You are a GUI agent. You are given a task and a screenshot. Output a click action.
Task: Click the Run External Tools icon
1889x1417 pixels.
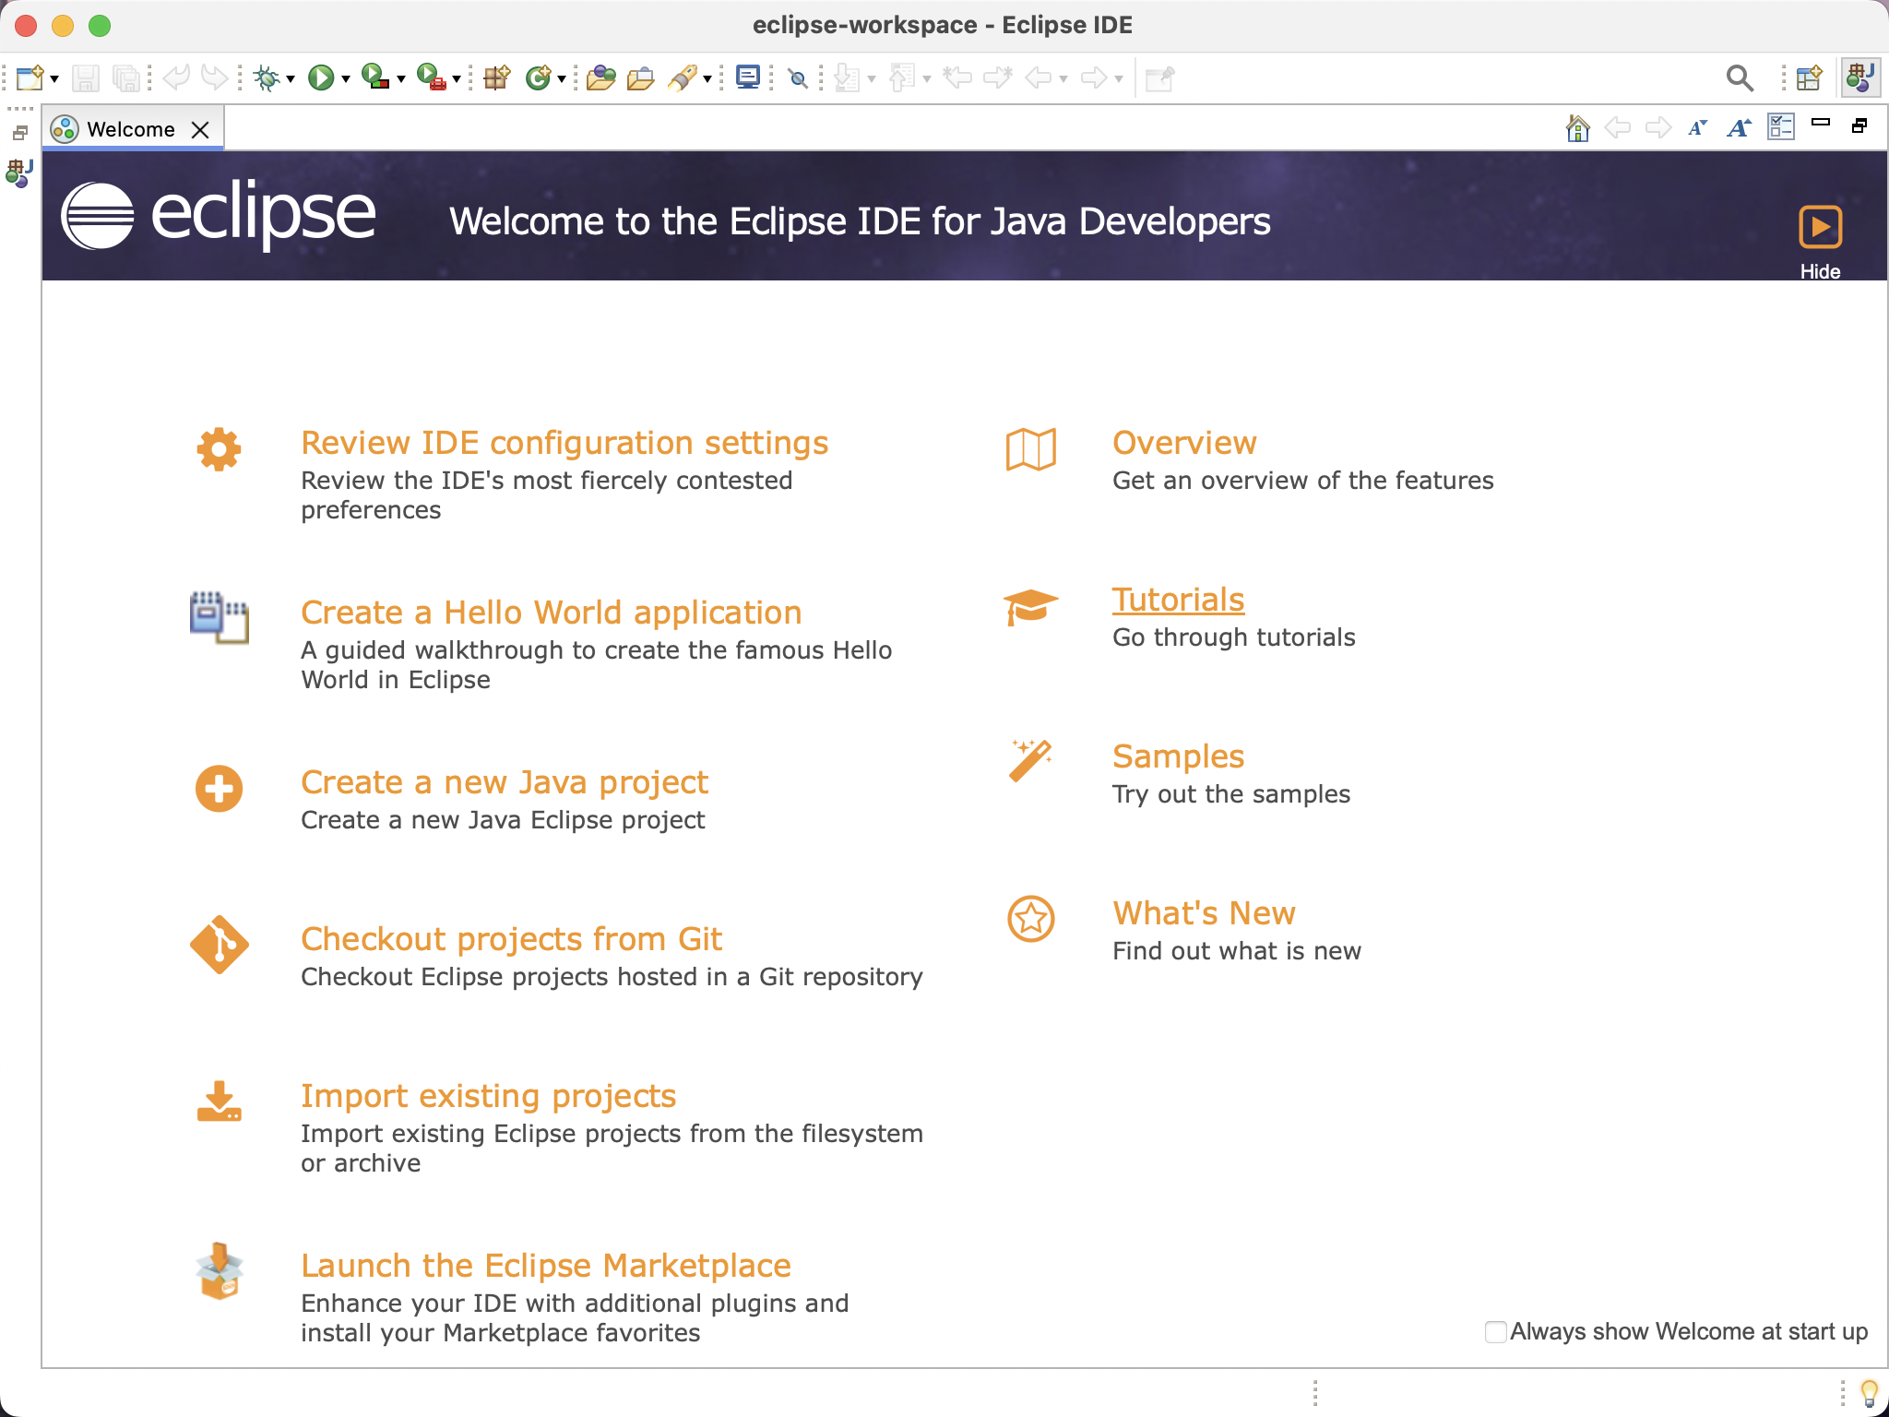pos(431,77)
